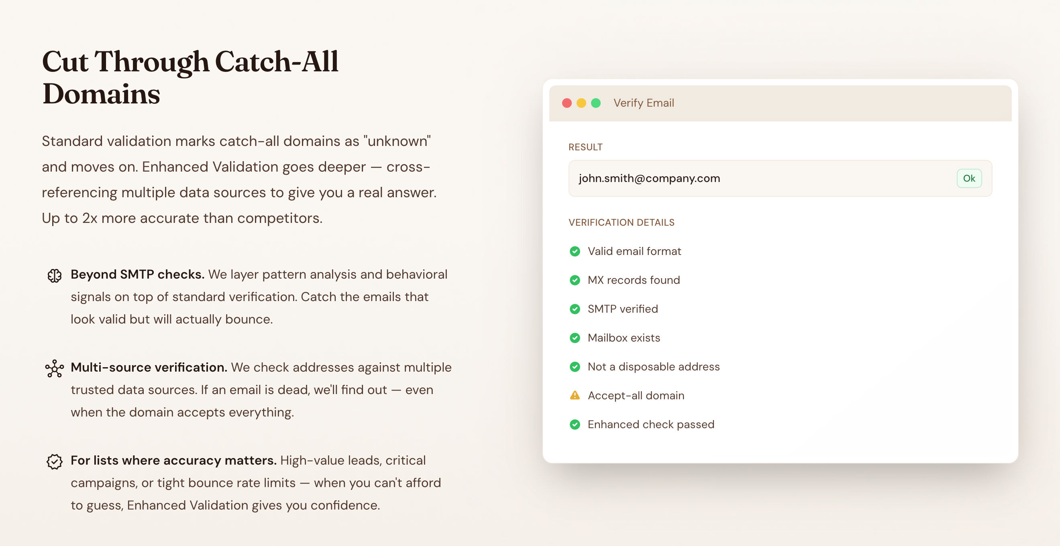Click green check icon beside MX records found
The height and width of the screenshot is (546, 1060).
[575, 280]
